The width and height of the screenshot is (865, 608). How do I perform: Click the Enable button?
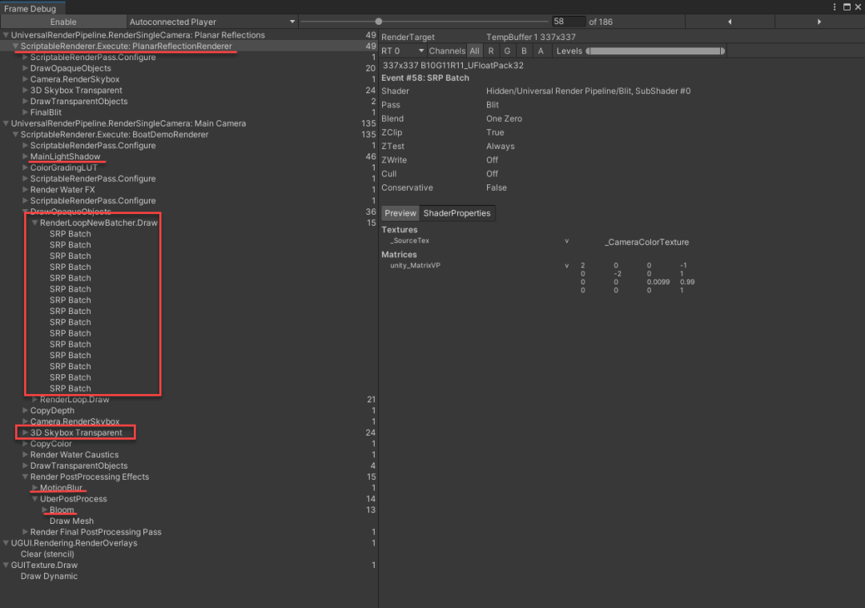63,22
